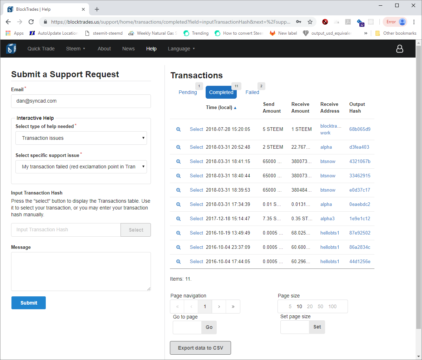Click the Email input field
The width and height of the screenshot is (422, 360).
pos(81,101)
